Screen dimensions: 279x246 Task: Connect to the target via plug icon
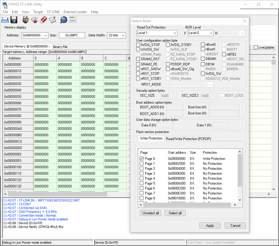[25, 20]
